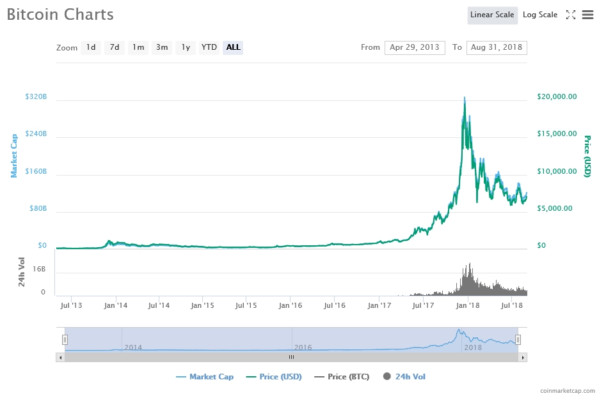606x396 pixels.
Task: Click the navigator right range handle
Action: (518, 339)
